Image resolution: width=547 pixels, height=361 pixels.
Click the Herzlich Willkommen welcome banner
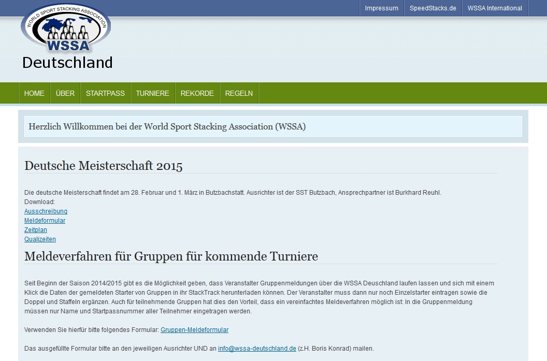167,126
